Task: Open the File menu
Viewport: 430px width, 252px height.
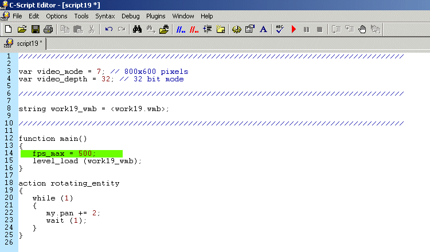Action: click(17, 16)
